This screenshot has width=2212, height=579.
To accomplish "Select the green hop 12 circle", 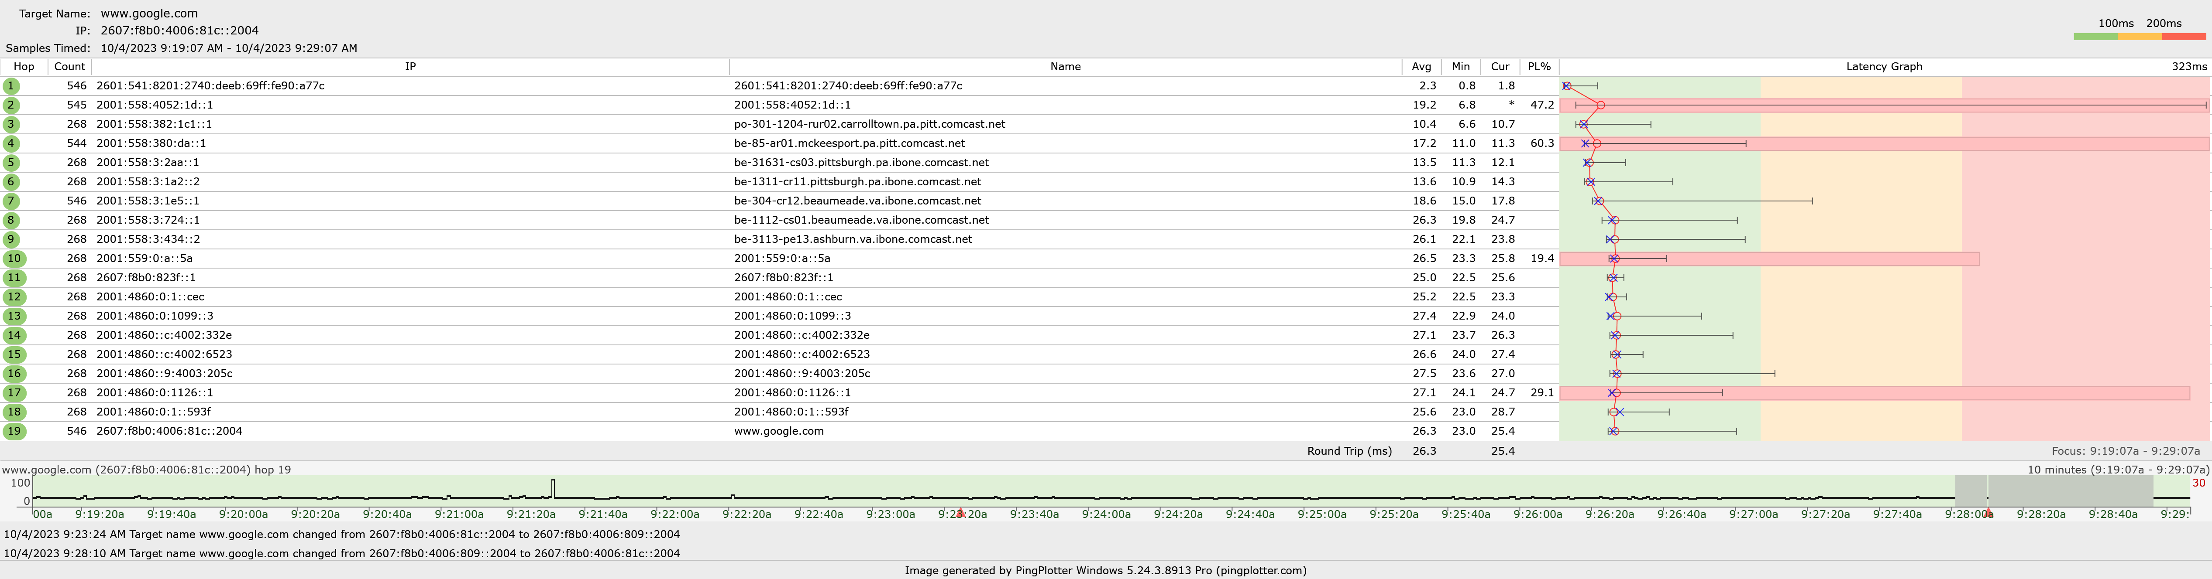I will pyautogui.click(x=14, y=297).
